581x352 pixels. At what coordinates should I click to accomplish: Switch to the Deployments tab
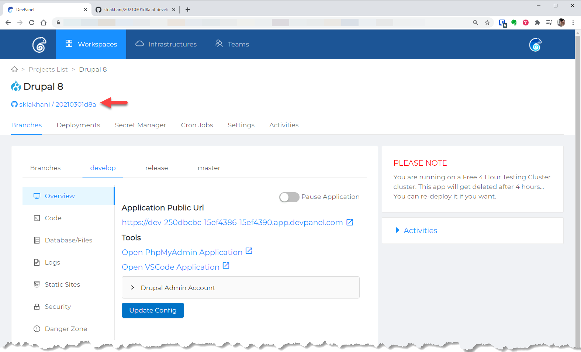[x=78, y=125]
